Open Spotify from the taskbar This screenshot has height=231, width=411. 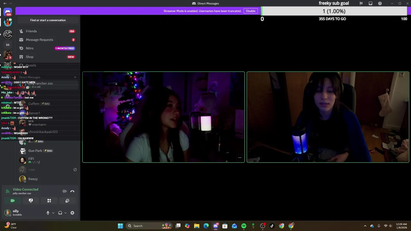pyautogui.click(x=244, y=226)
